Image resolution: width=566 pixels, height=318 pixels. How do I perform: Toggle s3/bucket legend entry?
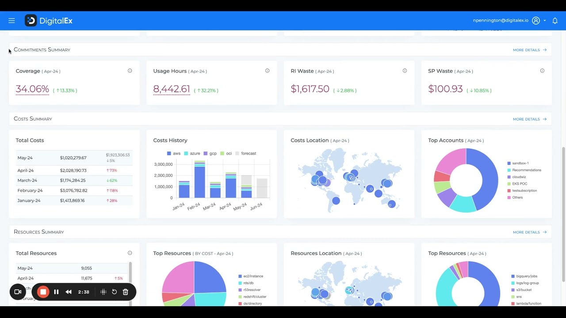point(521,290)
